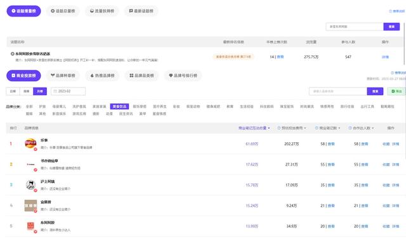
Task: Click favorite link in the 书亦烧仙草 row
Action: pos(386,164)
